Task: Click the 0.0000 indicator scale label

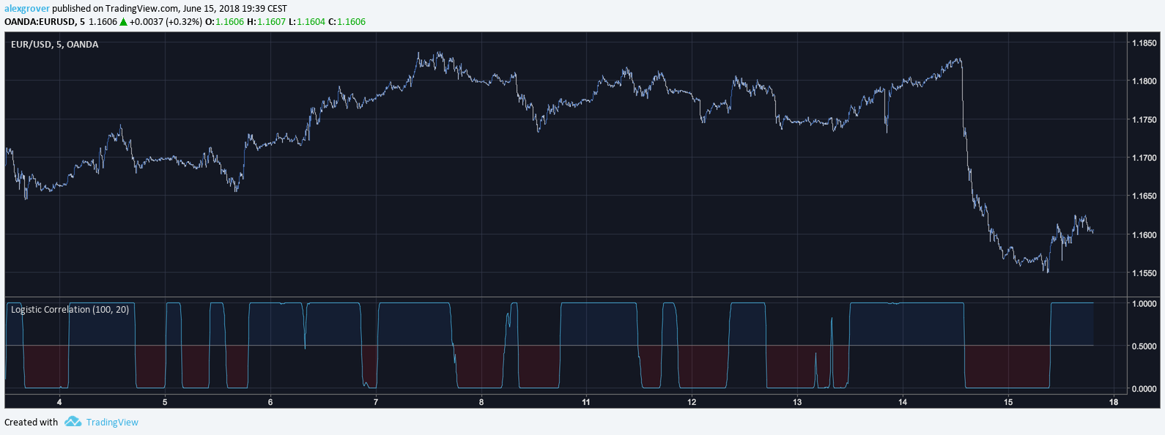Action: [x=1144, y=389]
